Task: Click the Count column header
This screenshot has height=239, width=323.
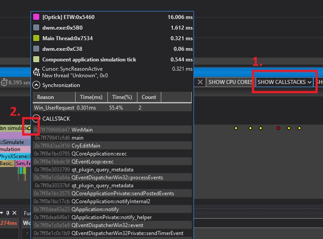Action: (x=149, y=97)
